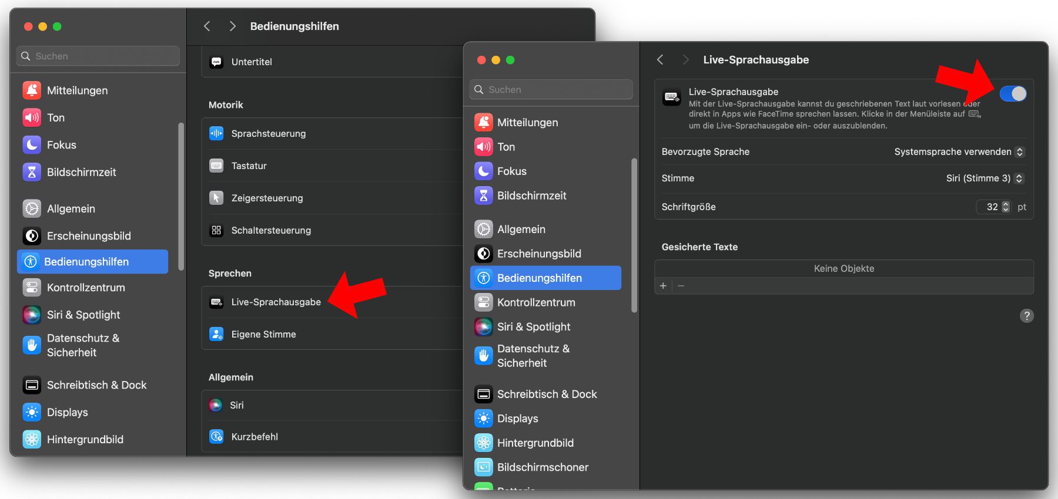Viewport: 1058px width, 499px height.
Task: Click the minus button under Gesicherte Texte
Action: pos(681,286)
